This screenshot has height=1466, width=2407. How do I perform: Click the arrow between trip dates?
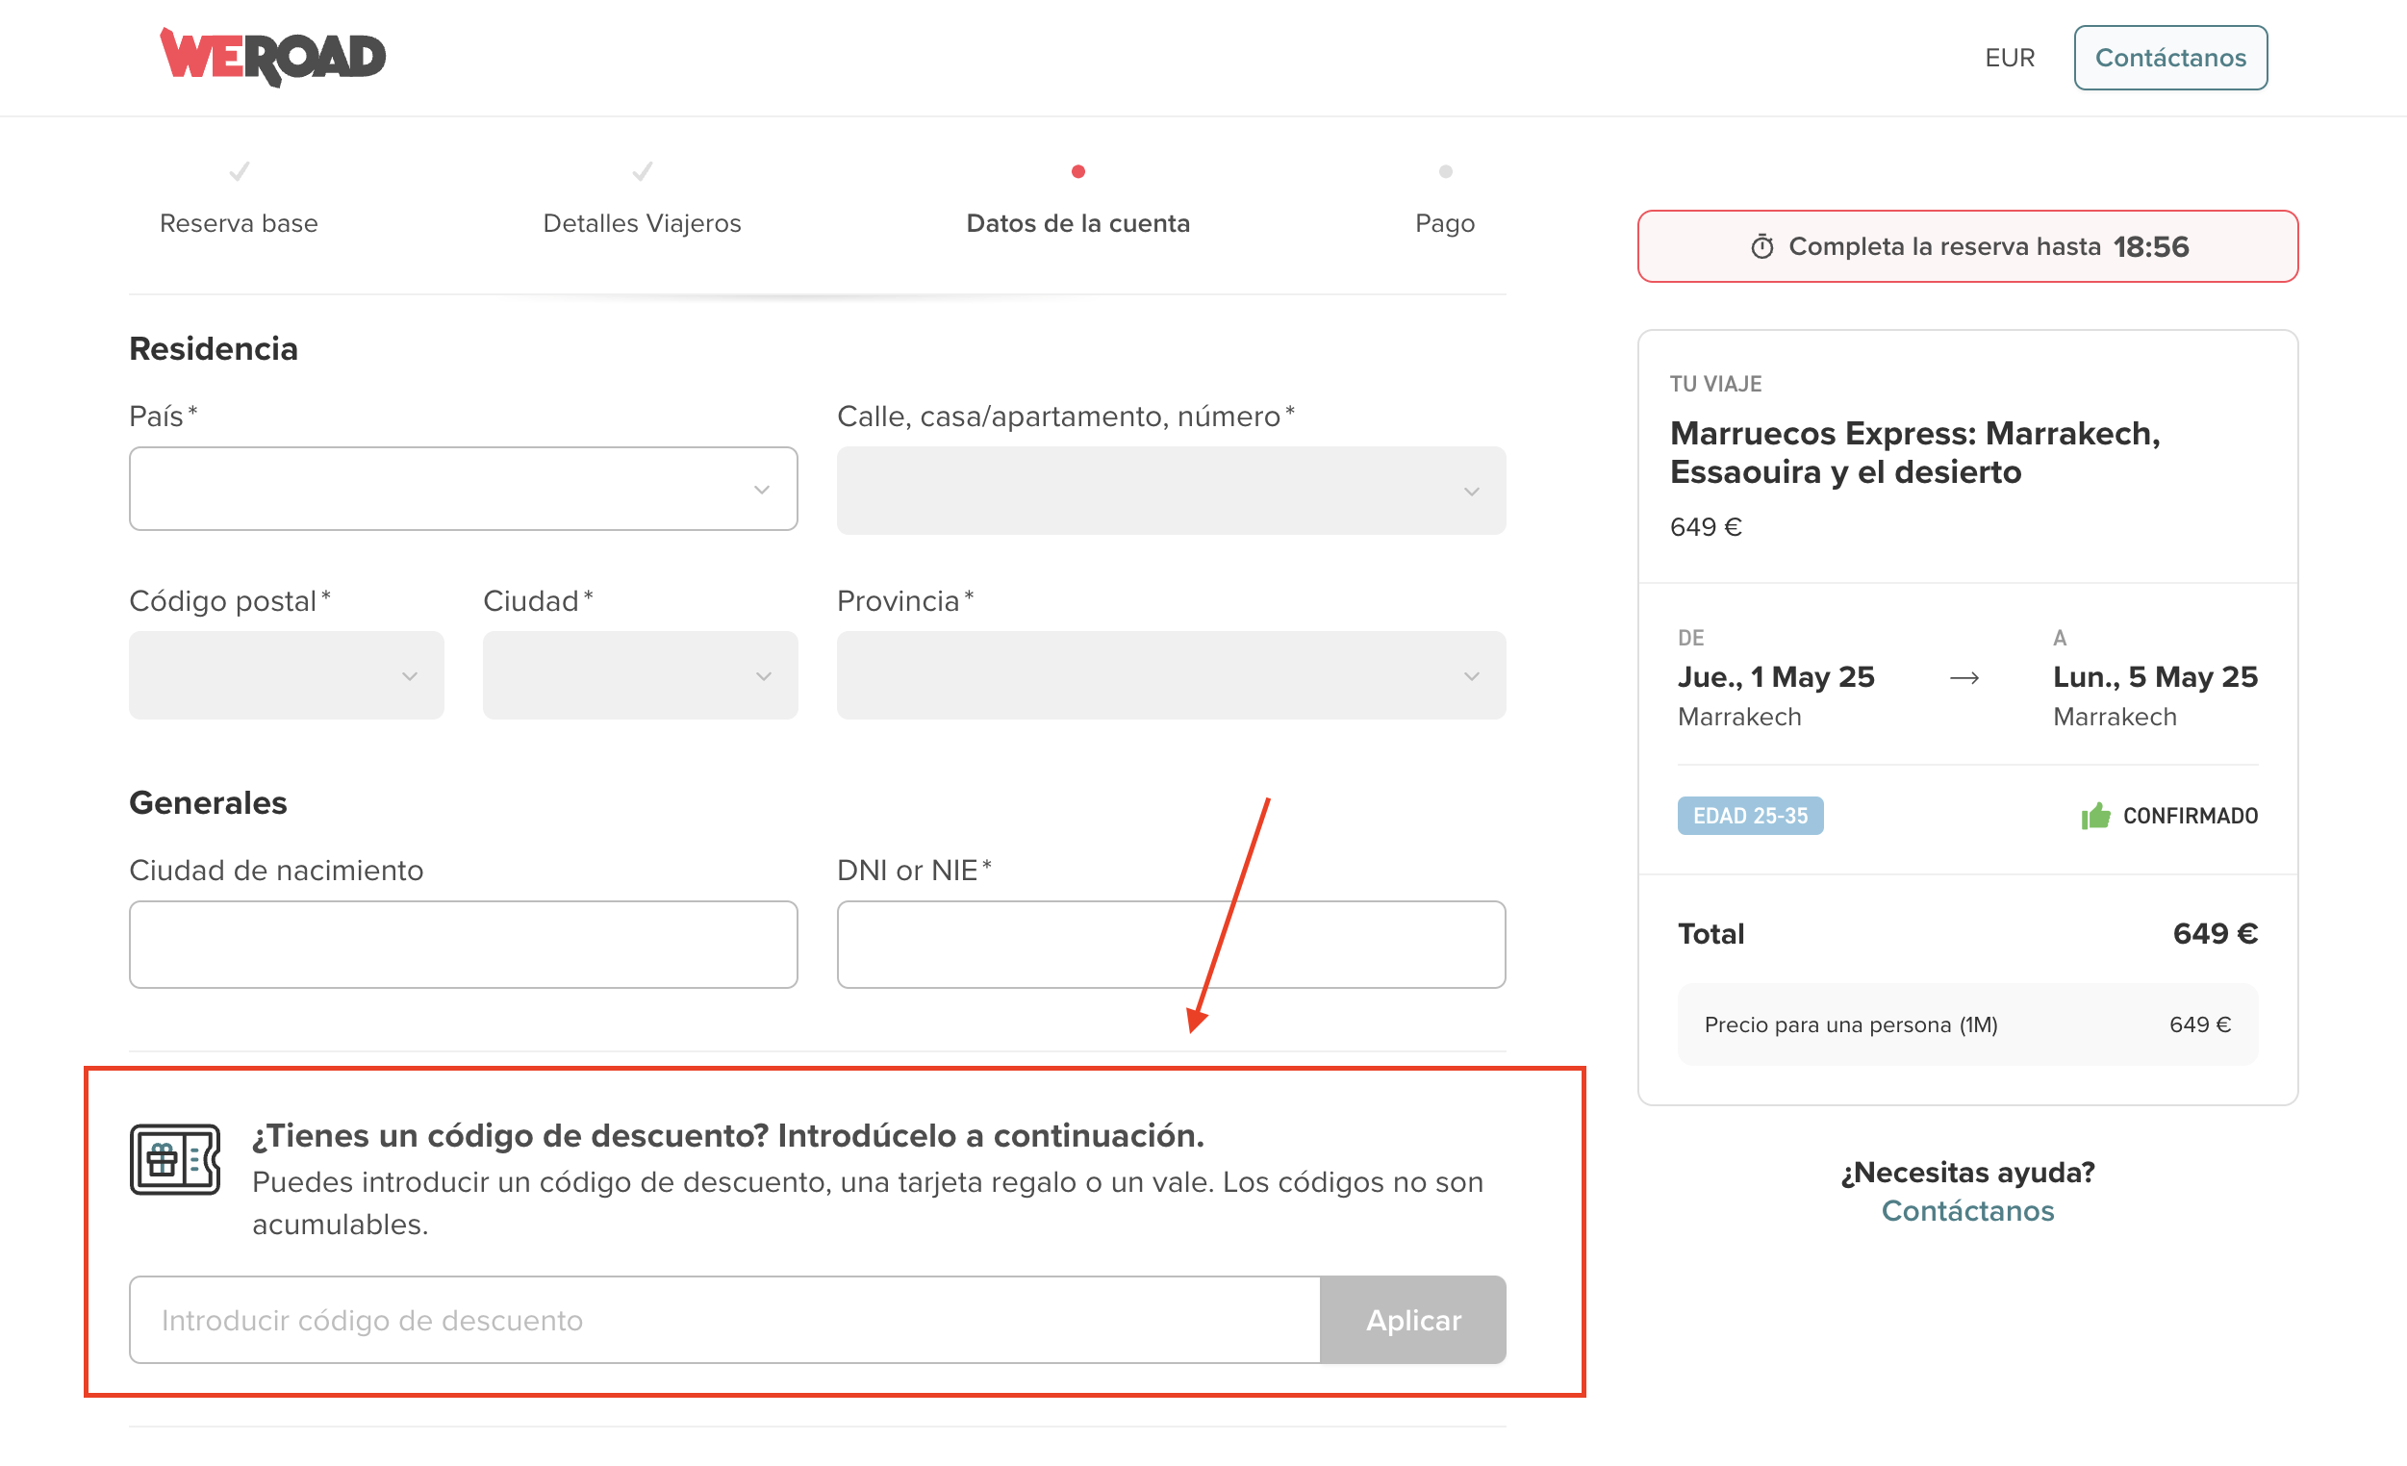point(1964,678)
